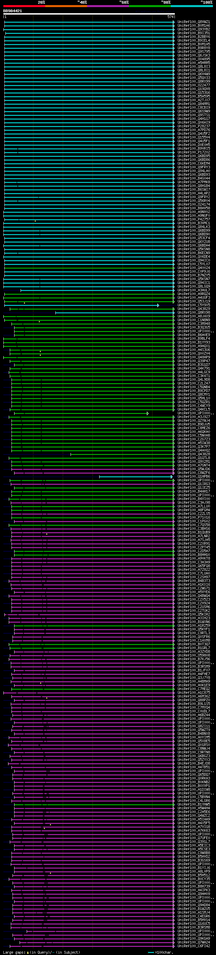Select hit label UniRef100_P28237
Image resolution: width=216 pixels, height=955 pixels.
click(x=194, y=126)
